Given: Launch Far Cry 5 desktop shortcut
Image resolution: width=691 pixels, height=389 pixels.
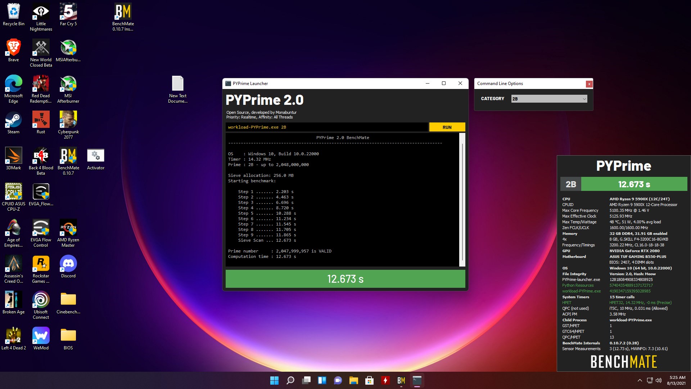Looking at the screenshot, I should (68, 14).
